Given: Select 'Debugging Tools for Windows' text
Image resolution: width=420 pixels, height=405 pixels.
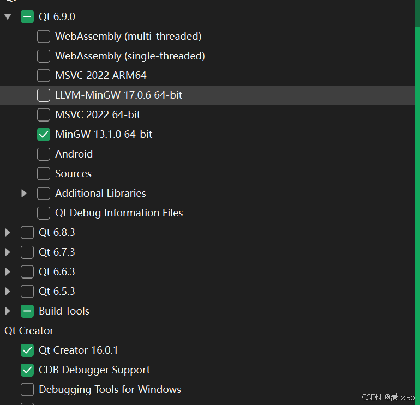Looking at the screenshot, I should [x=110, y=390].
